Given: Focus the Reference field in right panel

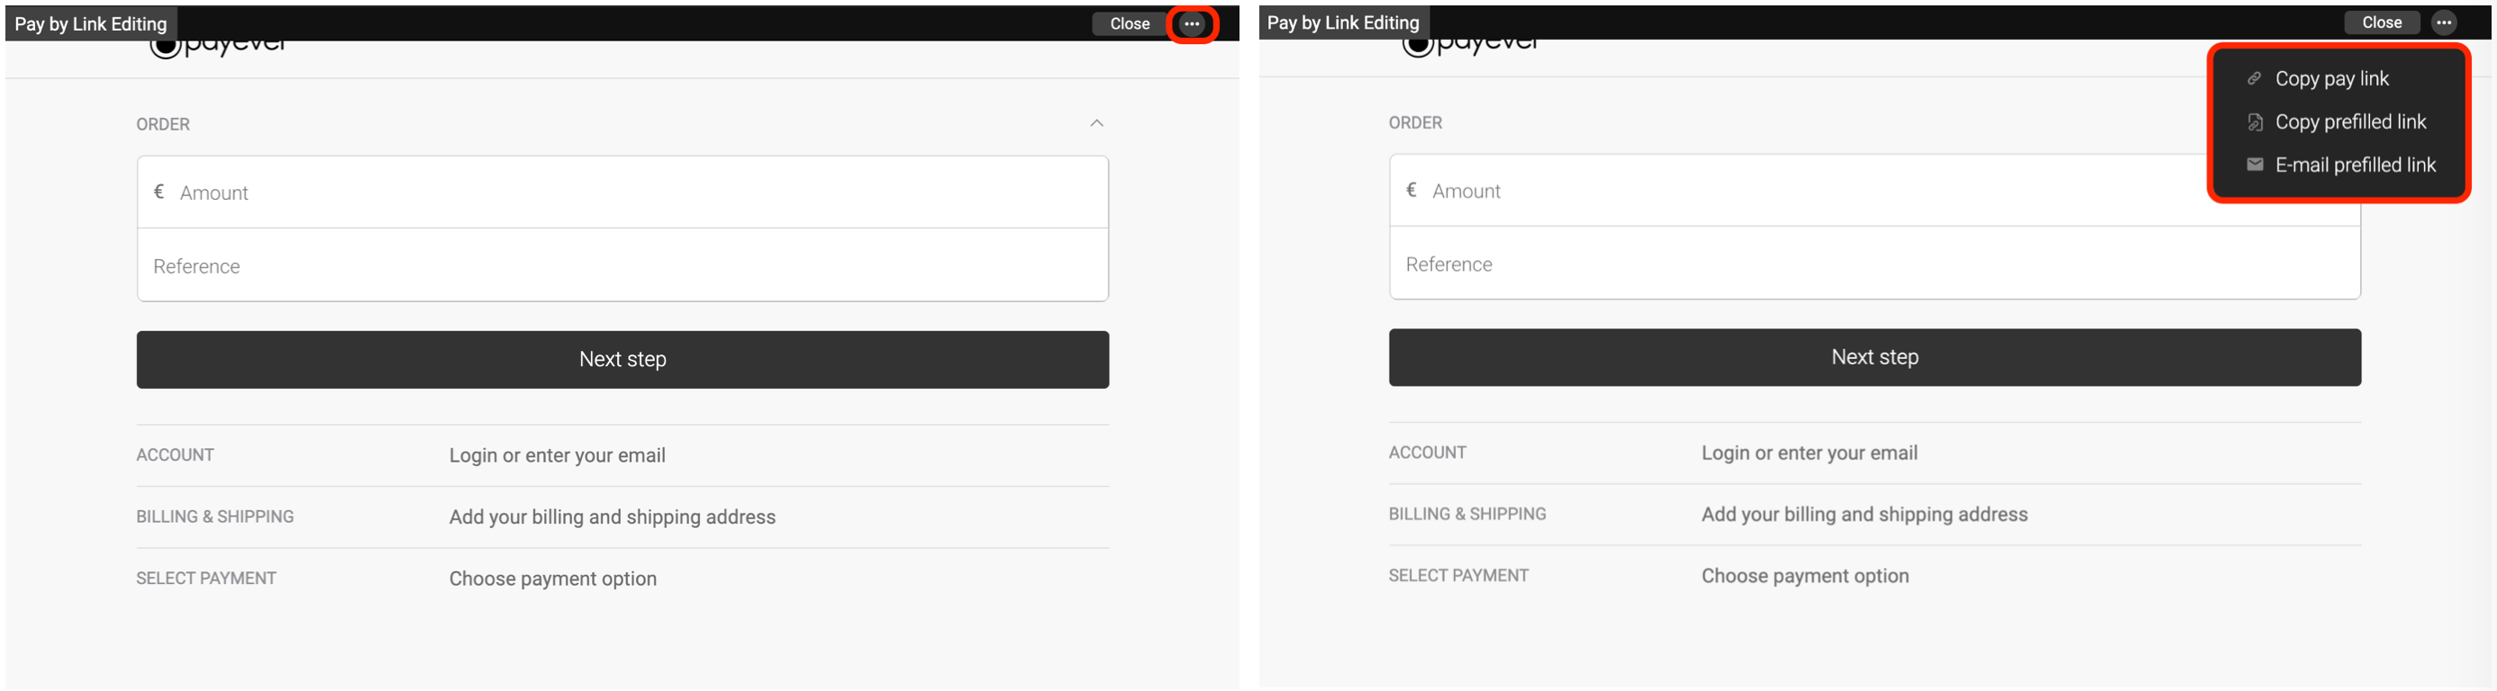Looking at the screenshot, I should [x=1875, y=265].
